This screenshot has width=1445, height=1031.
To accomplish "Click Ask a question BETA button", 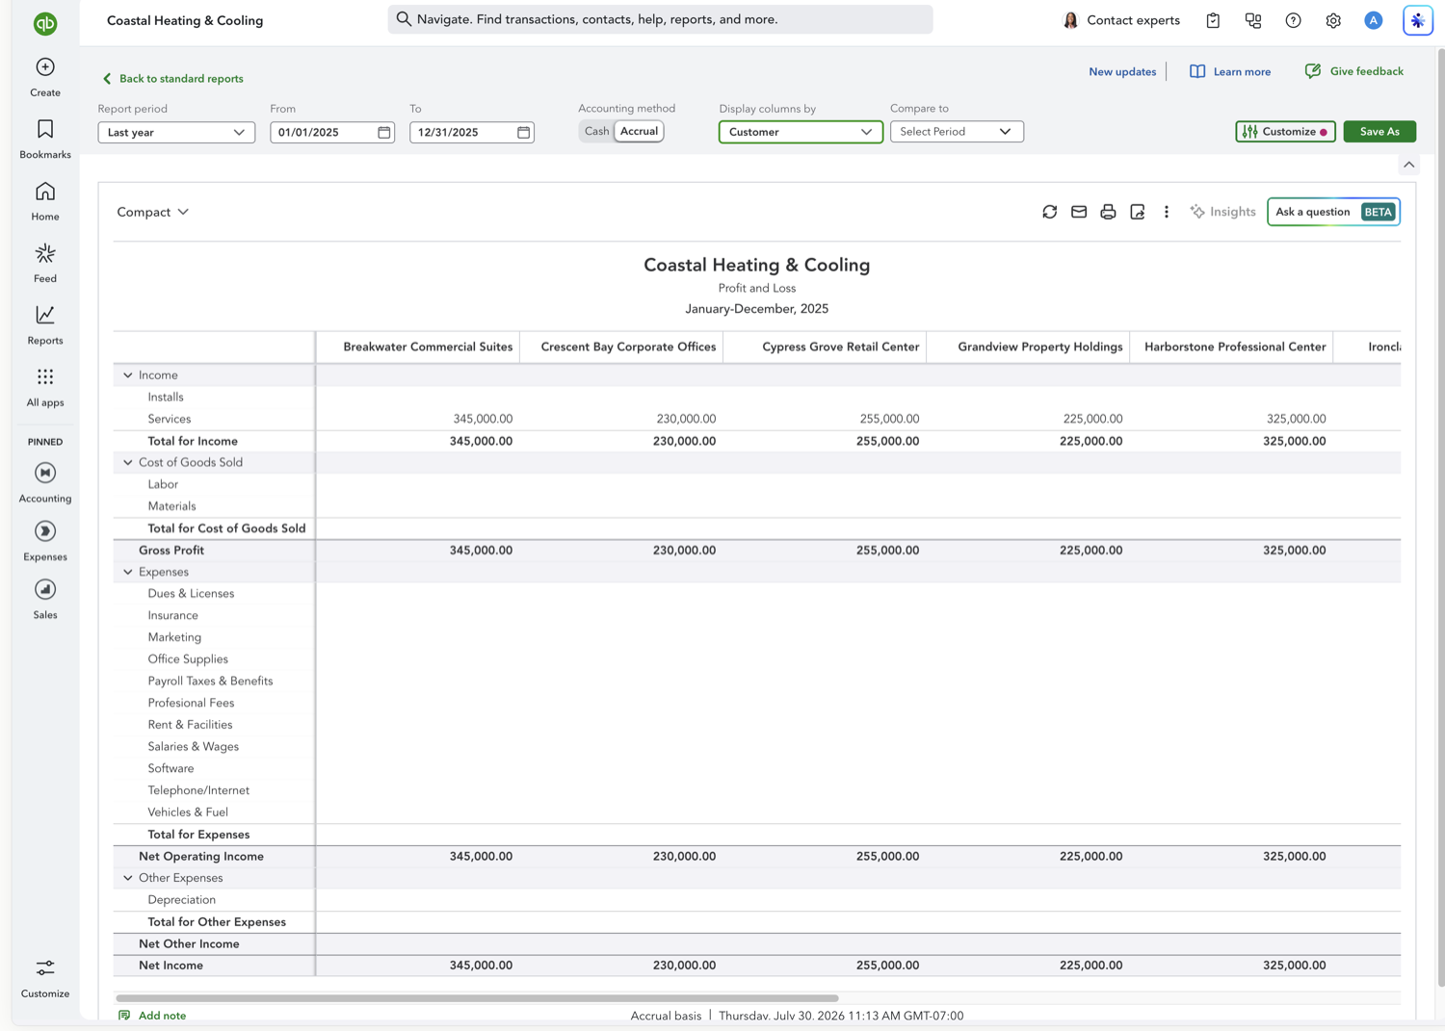I will [x=1333, y=212].
